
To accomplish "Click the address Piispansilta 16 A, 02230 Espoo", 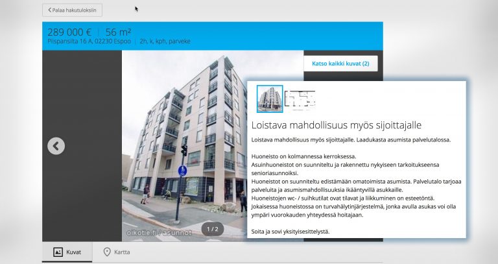I will click(x=89, y=42).
